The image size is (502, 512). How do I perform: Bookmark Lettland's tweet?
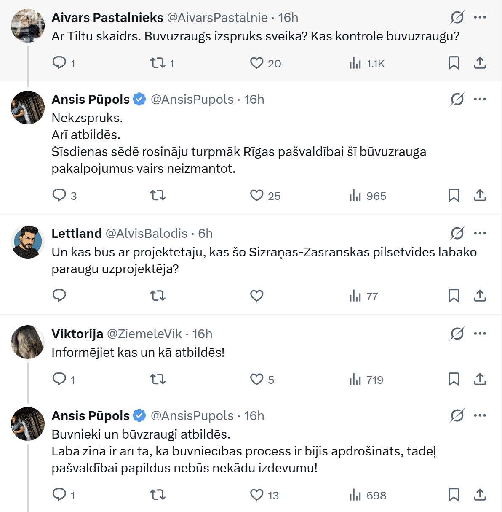coord(454,296)
